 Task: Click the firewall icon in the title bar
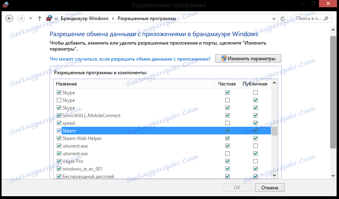(x=6, y=4)
